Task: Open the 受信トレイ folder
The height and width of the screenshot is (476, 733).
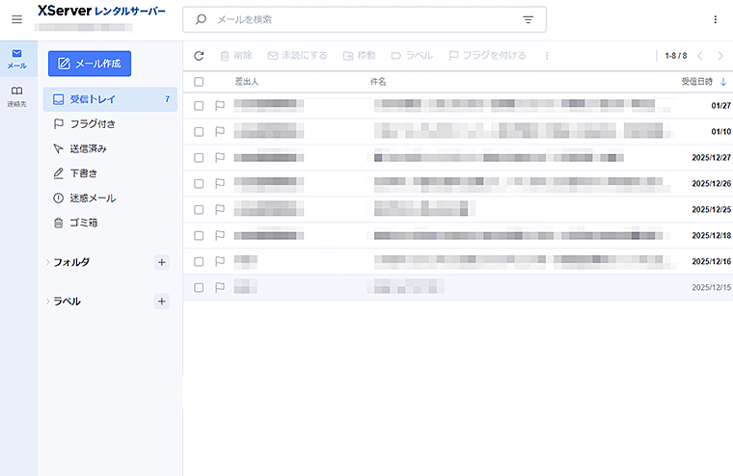Action: click(110, 99)
